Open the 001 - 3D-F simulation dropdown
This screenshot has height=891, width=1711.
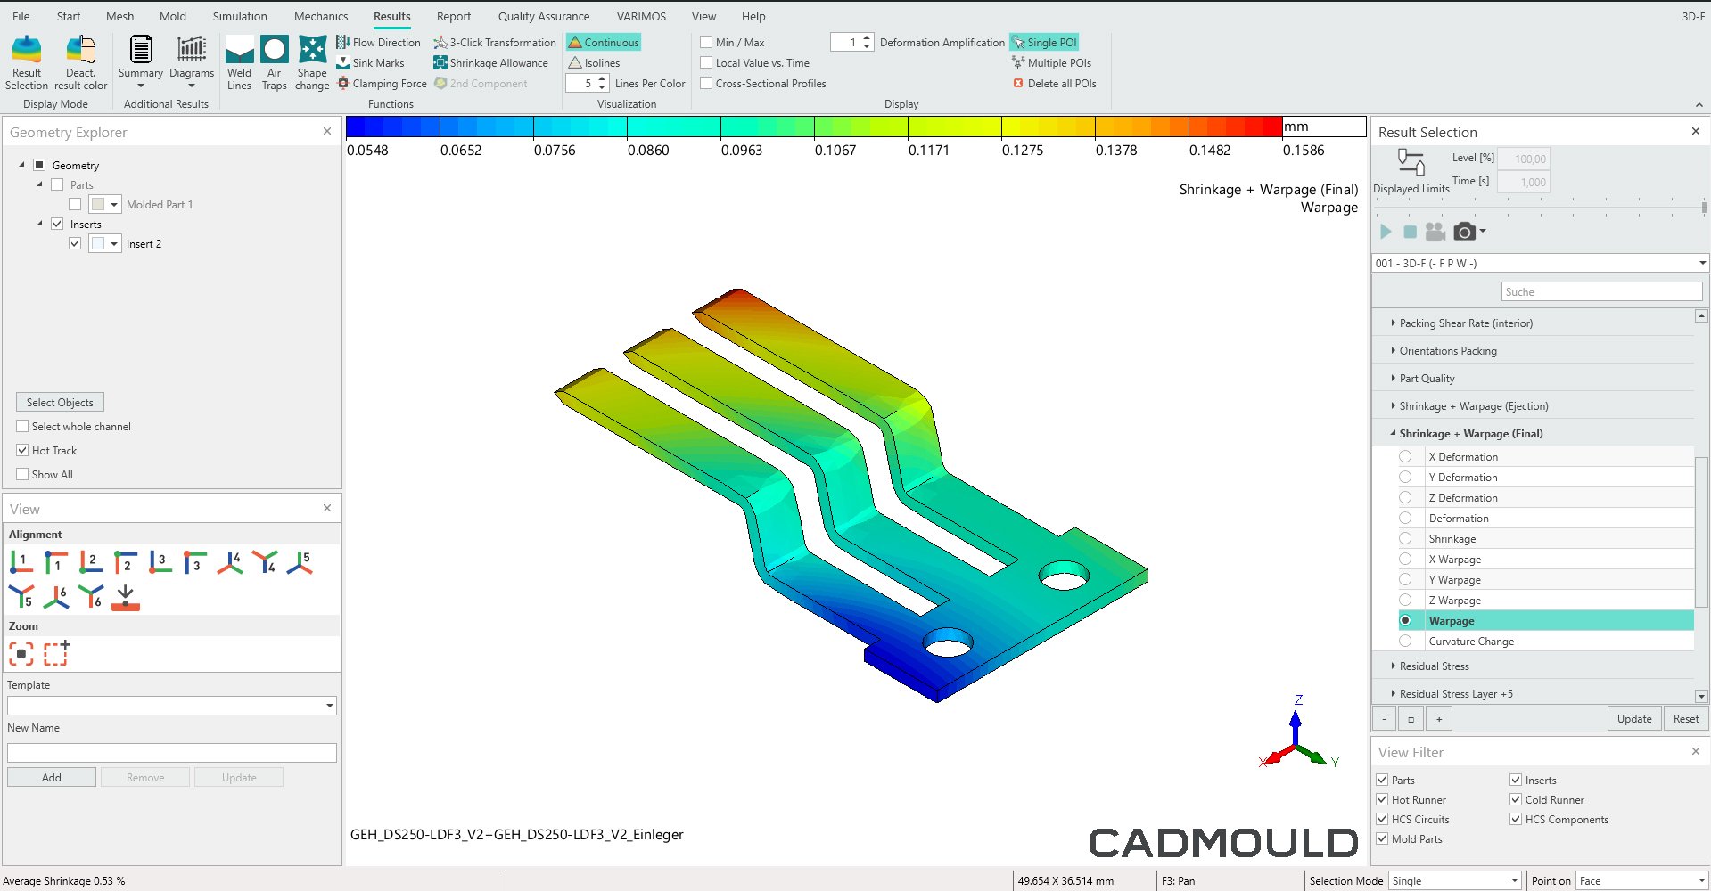pos(1701,263)
